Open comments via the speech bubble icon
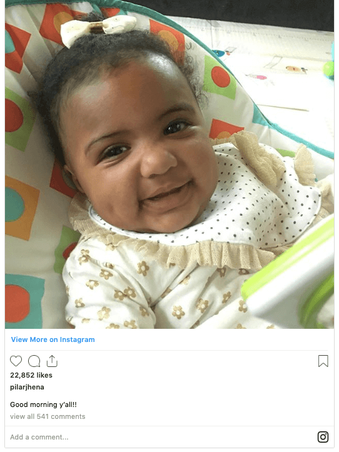339x452 pixels. coord(34,361)
